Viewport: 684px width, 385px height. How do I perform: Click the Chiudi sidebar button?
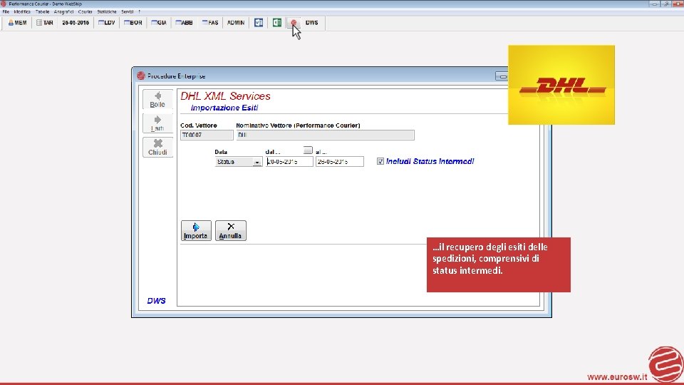click(x=157, y=148)
